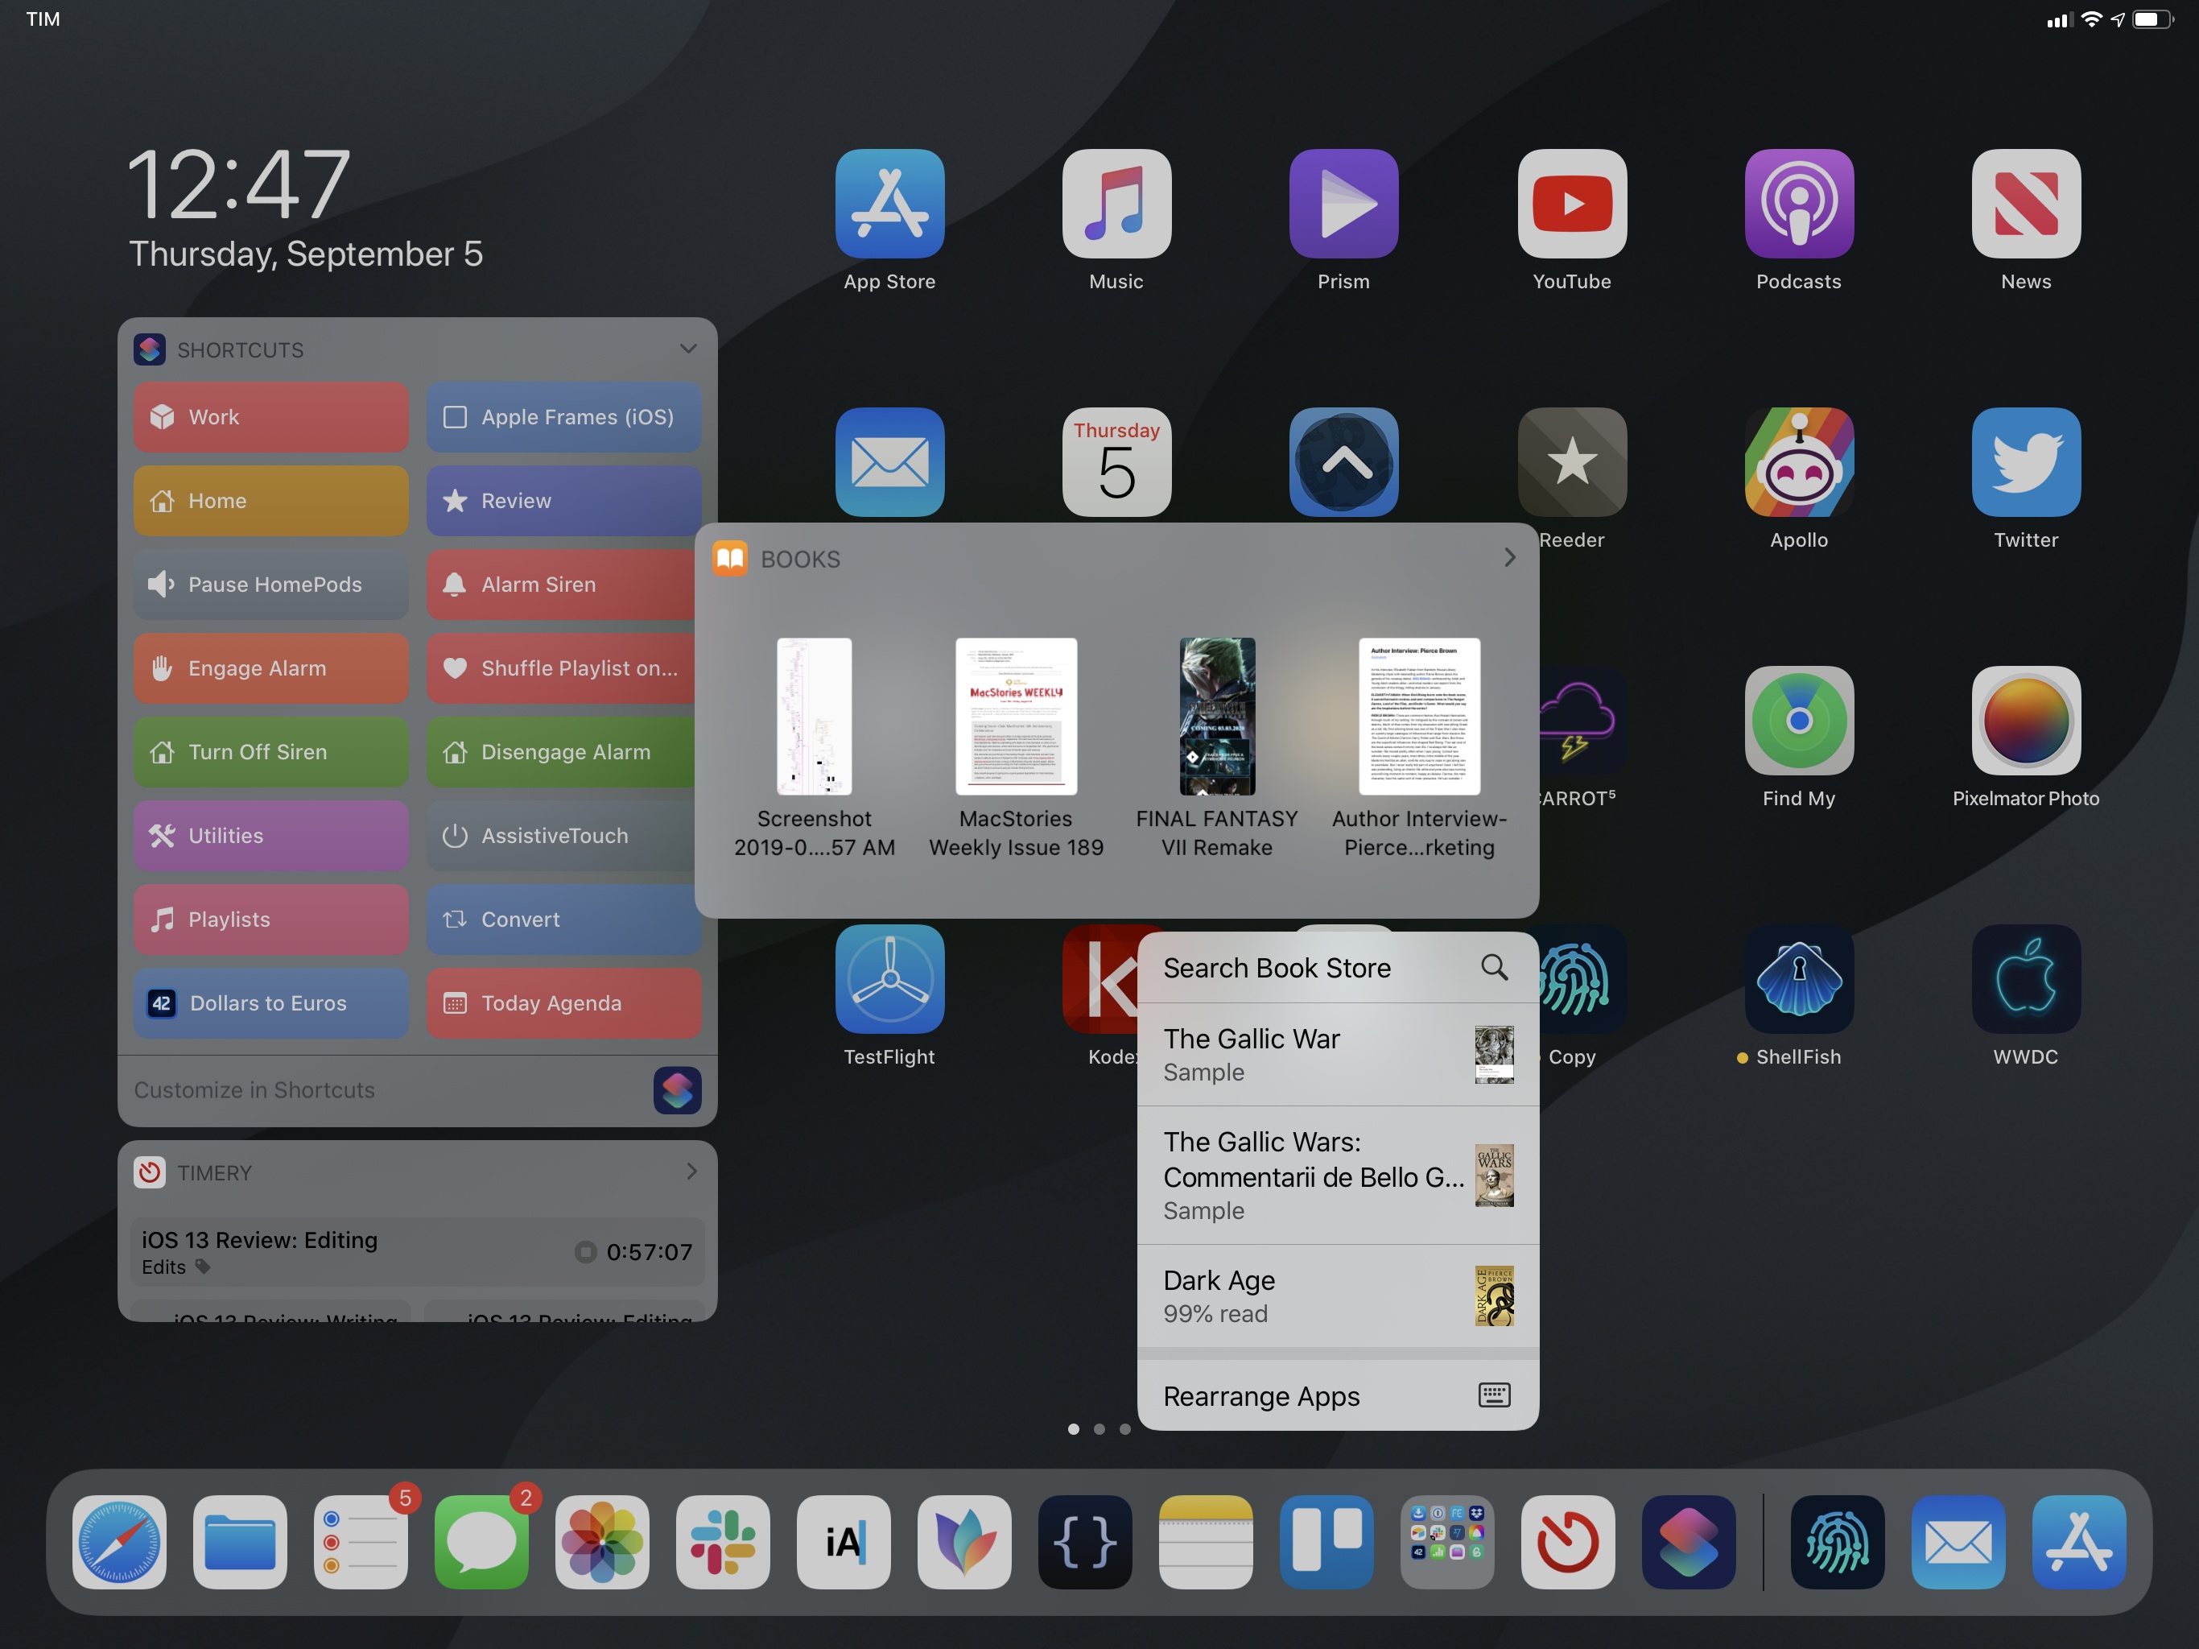Tap the middle home screen page dot

coord(1099,1428)
